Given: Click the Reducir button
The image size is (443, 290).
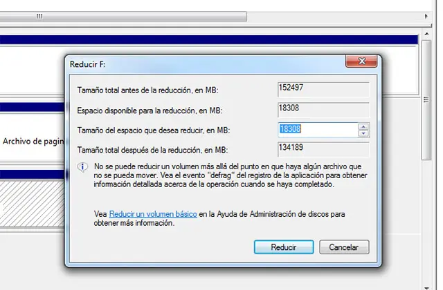Looking at the screenshot, I should coord(283,246).
